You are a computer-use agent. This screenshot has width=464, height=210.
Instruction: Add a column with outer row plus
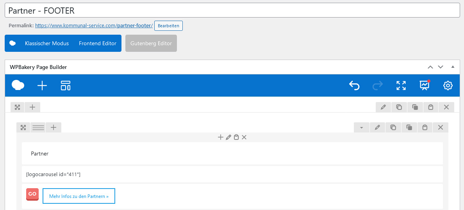pos(32,107)
